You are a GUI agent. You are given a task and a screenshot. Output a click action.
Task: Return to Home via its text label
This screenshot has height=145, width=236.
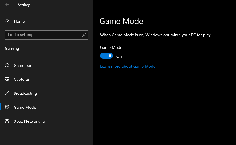tap(19, 21)
